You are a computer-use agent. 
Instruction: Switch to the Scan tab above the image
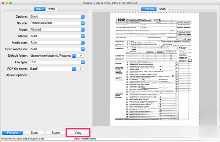[162, 9]
